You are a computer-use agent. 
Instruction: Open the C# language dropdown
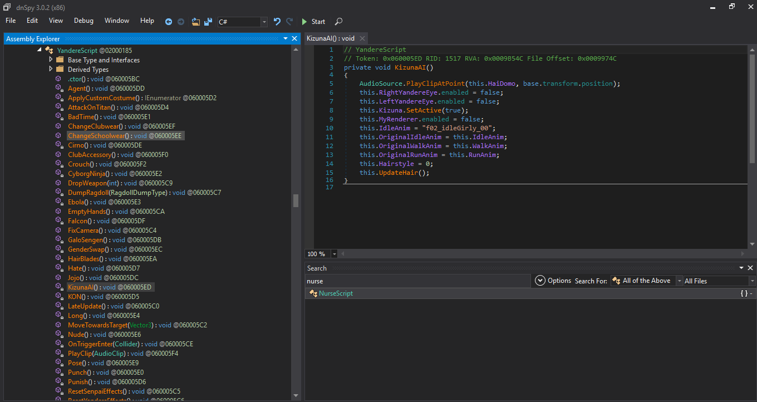pyautogui.click(x=264, y=22)
